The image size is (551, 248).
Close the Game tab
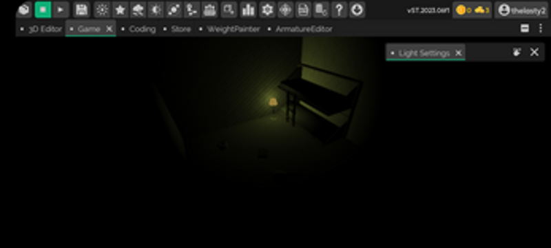pos(110,29)
